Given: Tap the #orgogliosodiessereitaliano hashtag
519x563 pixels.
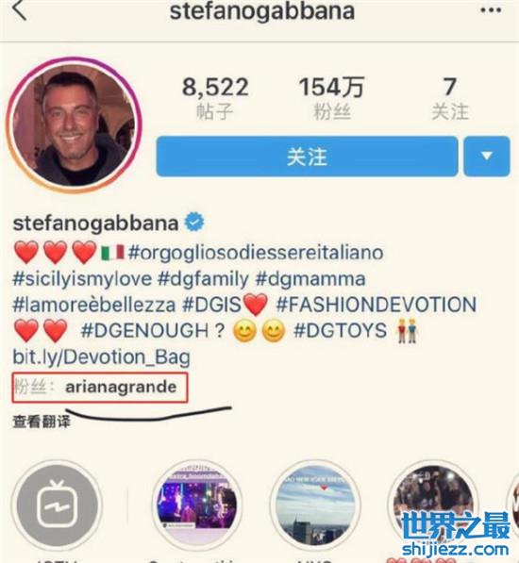Looking at the screenshot, I should [x=256, y=253].
